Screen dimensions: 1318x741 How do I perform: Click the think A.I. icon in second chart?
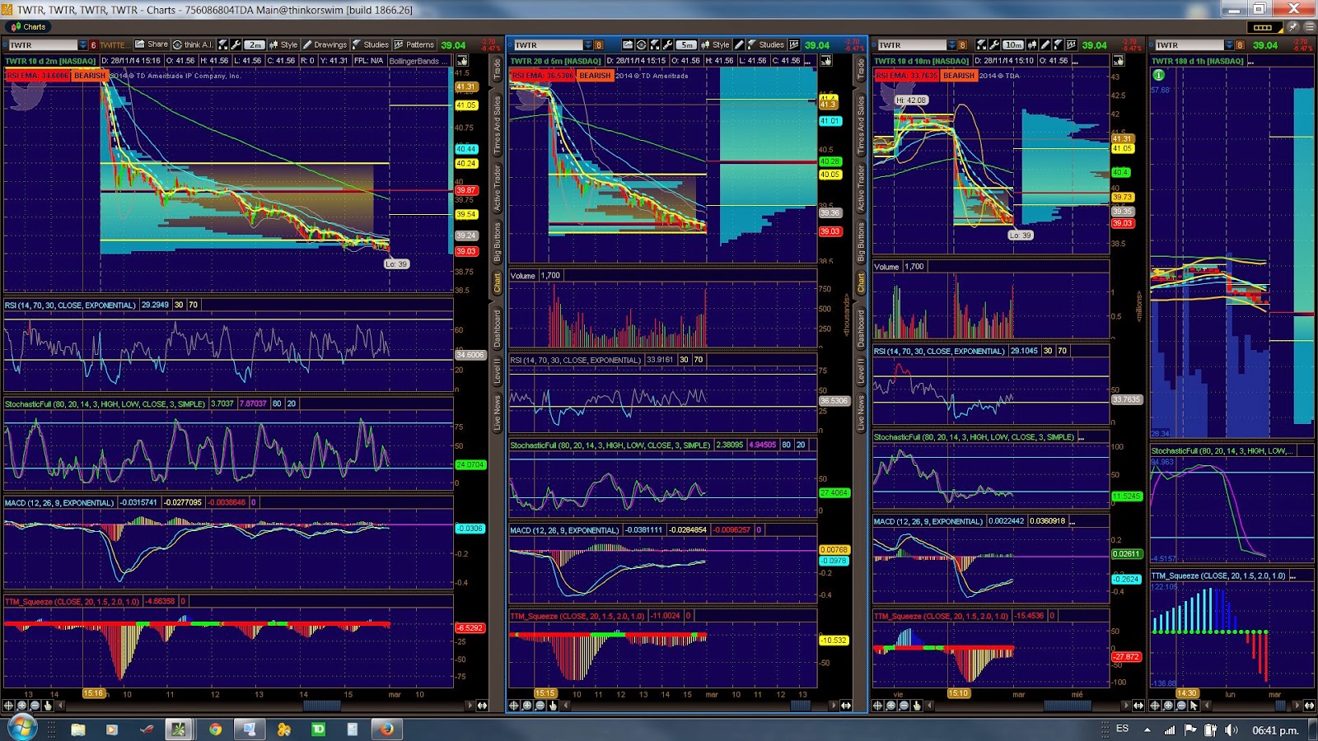pyautogui.click(x=641, y=44)
